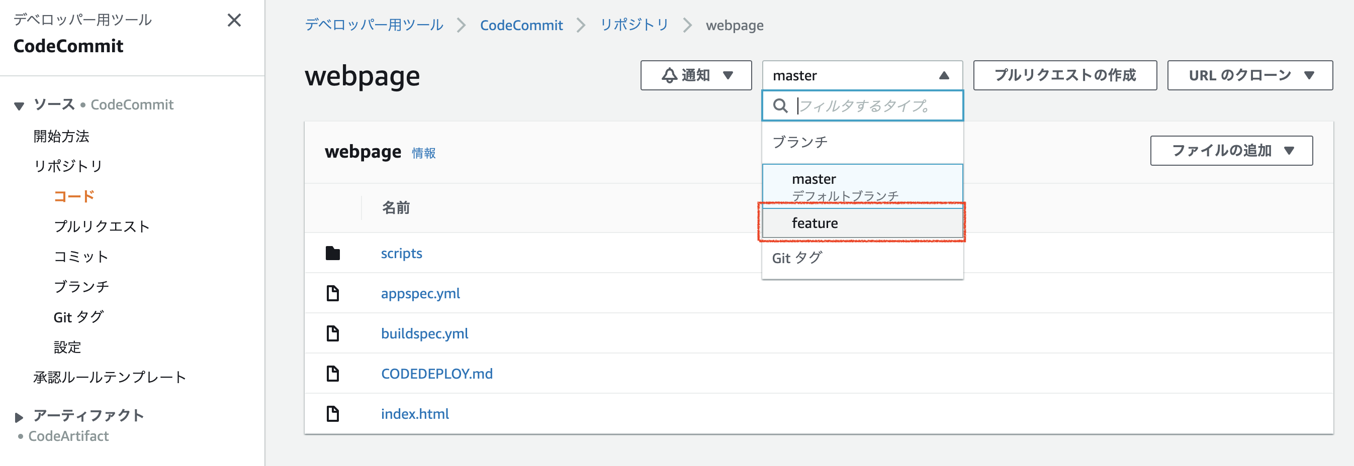Open the buildspec.yml file

point(425,333)
